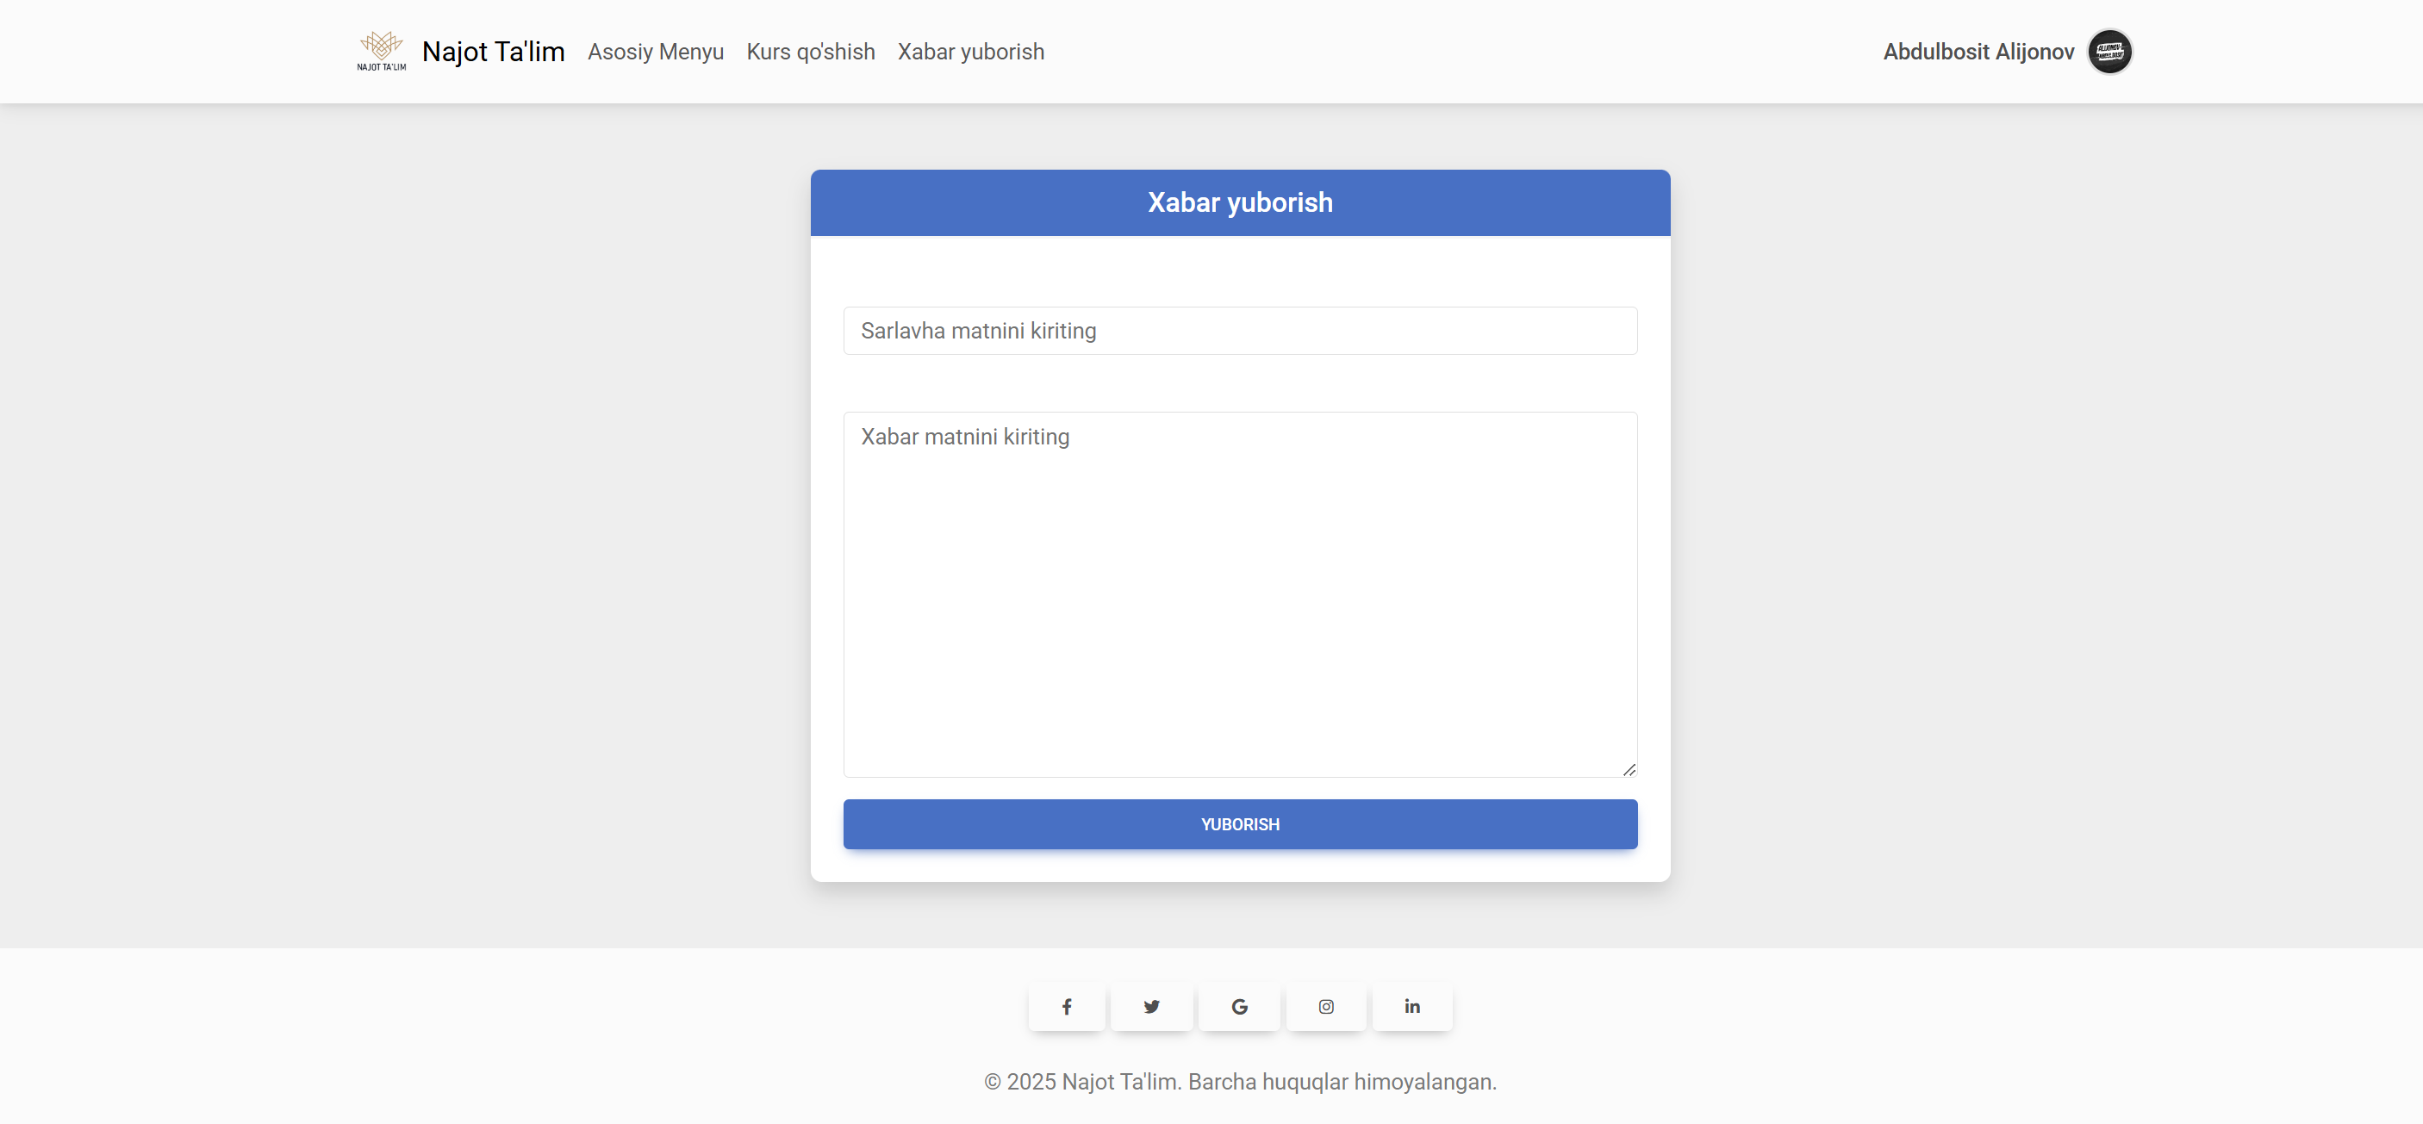Click the user avatar picture
The width and height of the screenshot is (2423, 1124).
(2108, 52)
